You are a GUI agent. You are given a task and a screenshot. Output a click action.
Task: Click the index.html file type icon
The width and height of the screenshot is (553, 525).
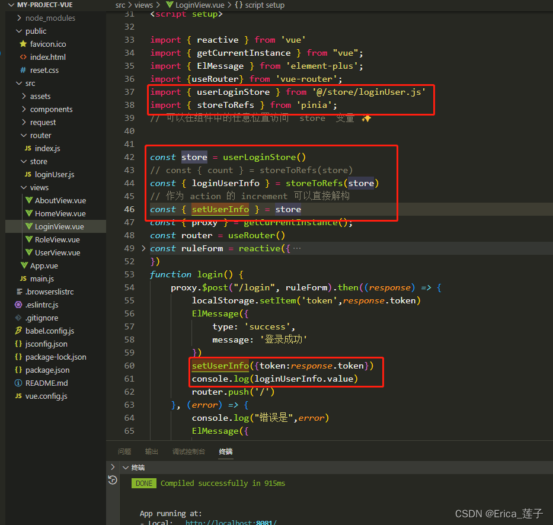coord(23,57)
